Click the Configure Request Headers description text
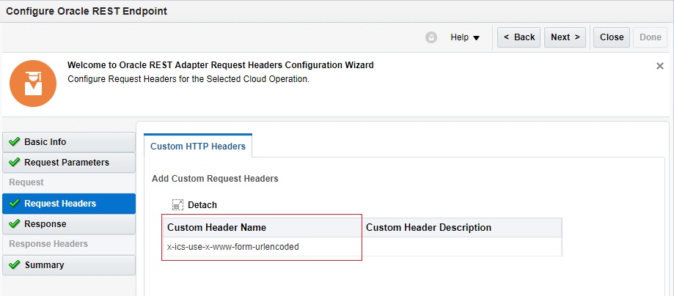Viewport: 674px width, 296px height. coord(188,79)
